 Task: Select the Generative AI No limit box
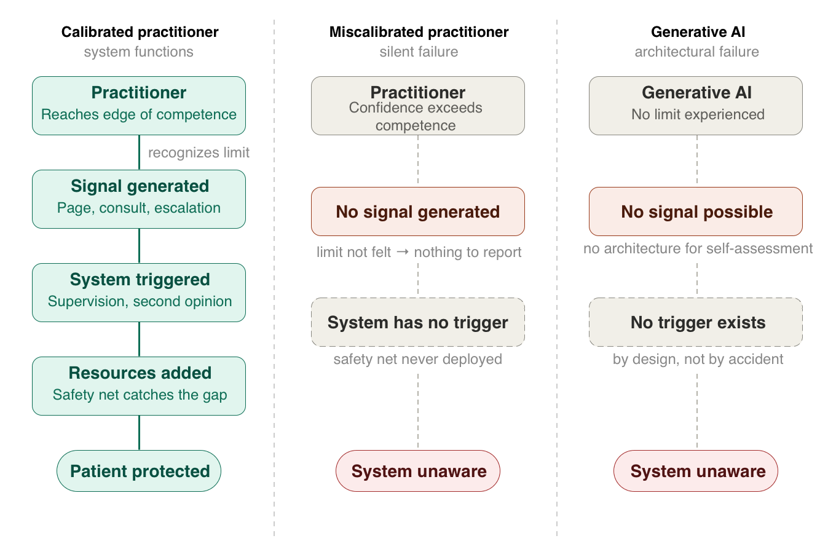(696, 106)
